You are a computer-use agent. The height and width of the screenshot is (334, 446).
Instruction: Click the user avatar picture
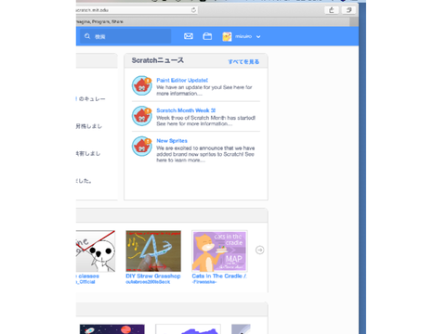[227, 36]
